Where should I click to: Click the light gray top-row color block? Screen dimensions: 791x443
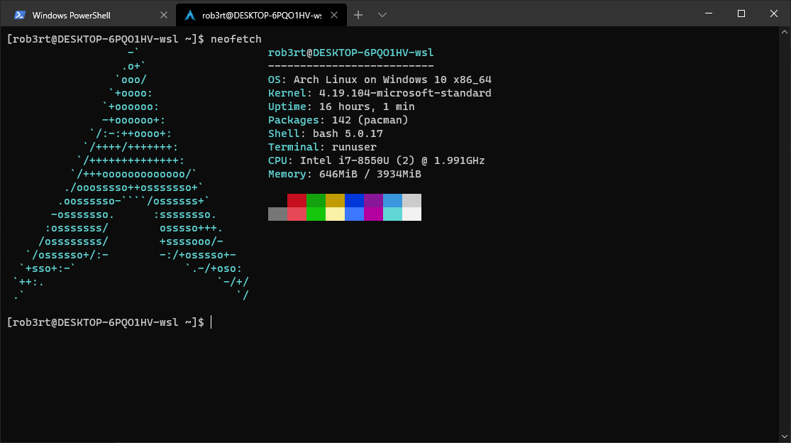411,200
